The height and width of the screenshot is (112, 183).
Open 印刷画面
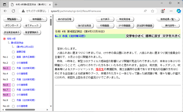point(105,26)
